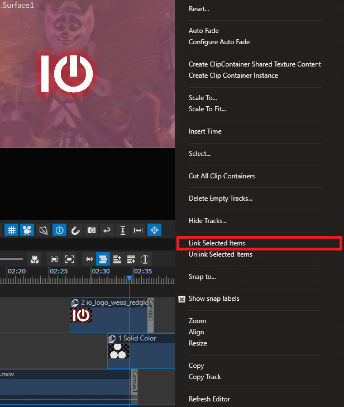The image size is (344, 407).
Task: Choose Link Selected Items
Action: click(217, 243)
